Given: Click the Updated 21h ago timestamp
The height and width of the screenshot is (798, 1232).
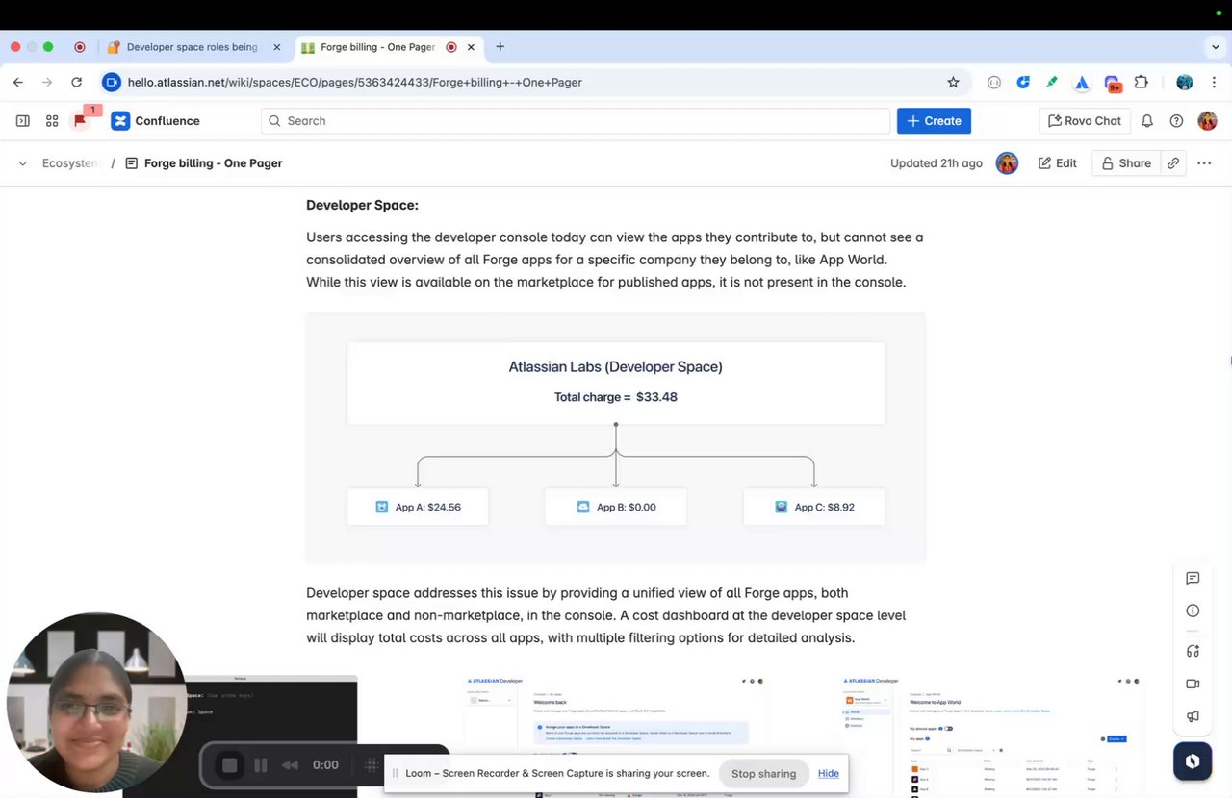Looking at the screenshot, I should pyautogui.click(x=937, y=163).
